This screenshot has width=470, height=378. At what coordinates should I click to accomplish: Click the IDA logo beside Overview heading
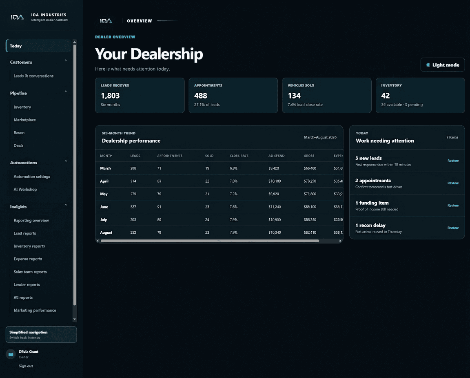coord(106,21)
